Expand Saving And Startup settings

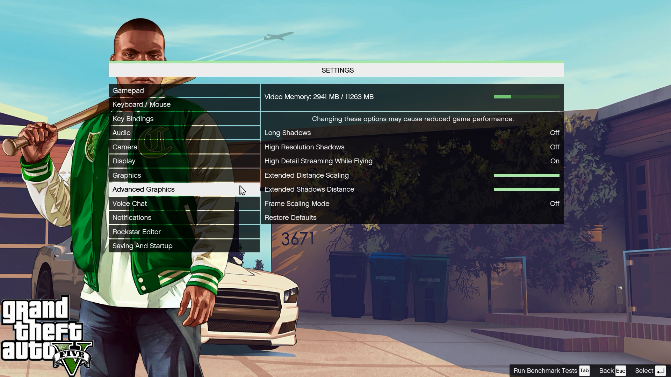tap(142, 245)
